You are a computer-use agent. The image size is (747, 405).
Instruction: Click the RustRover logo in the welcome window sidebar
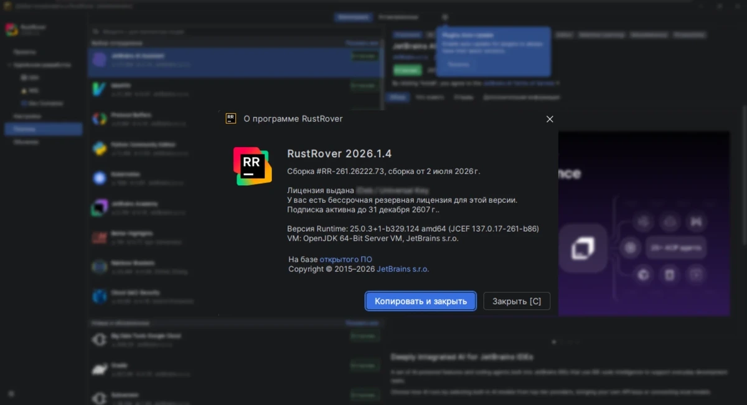(11, 29)
